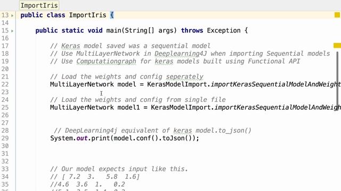Click the run arrow on line 15
Image resolution: width=341 pixels, height=191 pixels.
(12, 31)
